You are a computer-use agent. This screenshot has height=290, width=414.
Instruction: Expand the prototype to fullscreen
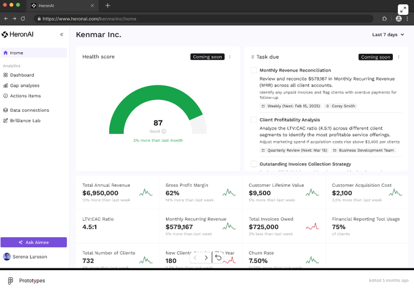tap(403, 9)
